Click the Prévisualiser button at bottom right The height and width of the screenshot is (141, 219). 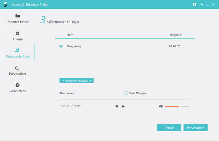[x=195, y=128]
